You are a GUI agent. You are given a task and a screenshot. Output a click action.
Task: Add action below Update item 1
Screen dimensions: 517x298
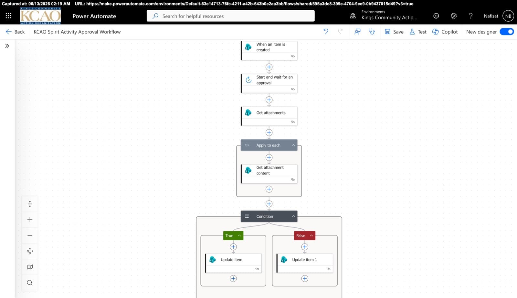(305, 279)
